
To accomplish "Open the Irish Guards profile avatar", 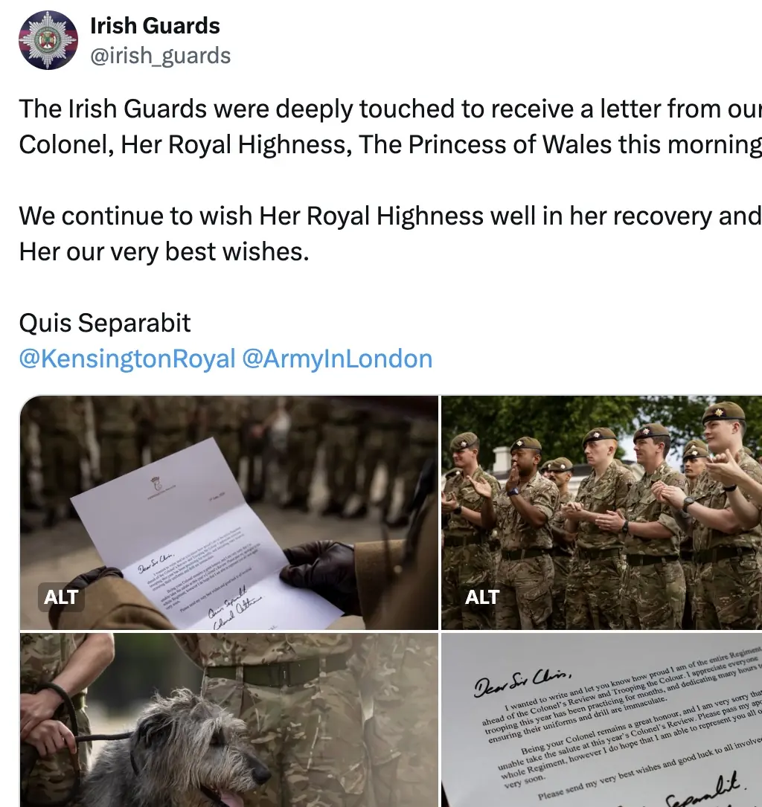I will click(48, 40).
